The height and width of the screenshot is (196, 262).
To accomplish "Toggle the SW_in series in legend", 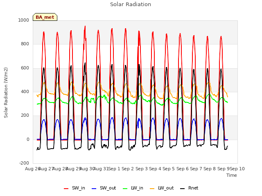I will [75, 188].
